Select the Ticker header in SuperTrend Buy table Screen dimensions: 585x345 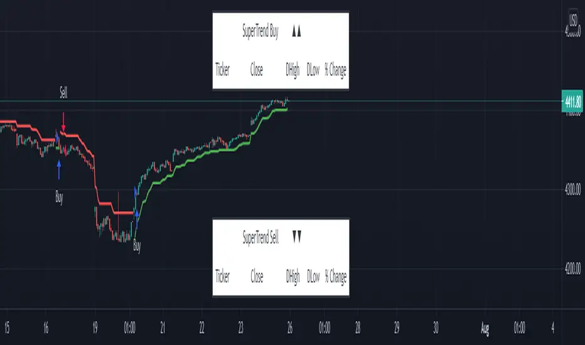[x=223, y=70]
